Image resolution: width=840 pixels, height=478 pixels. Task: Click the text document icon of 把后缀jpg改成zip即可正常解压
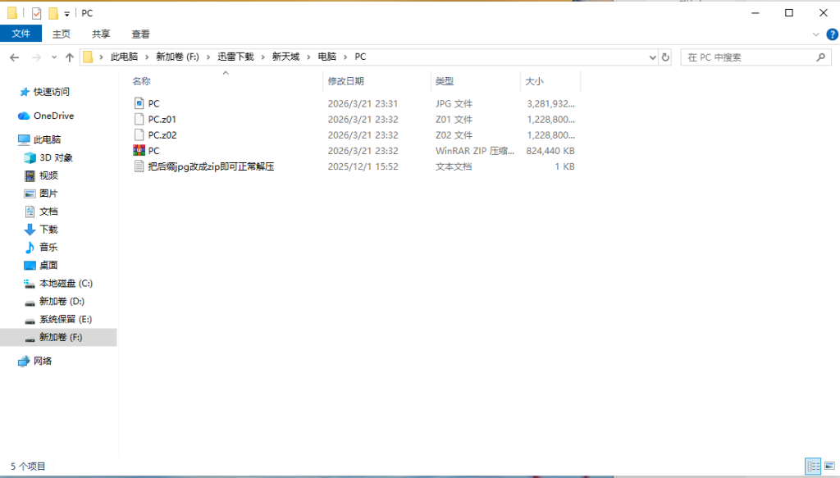click(x=139, y=166)
